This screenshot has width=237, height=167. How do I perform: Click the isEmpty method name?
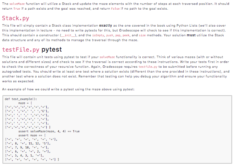click(98, 35)
